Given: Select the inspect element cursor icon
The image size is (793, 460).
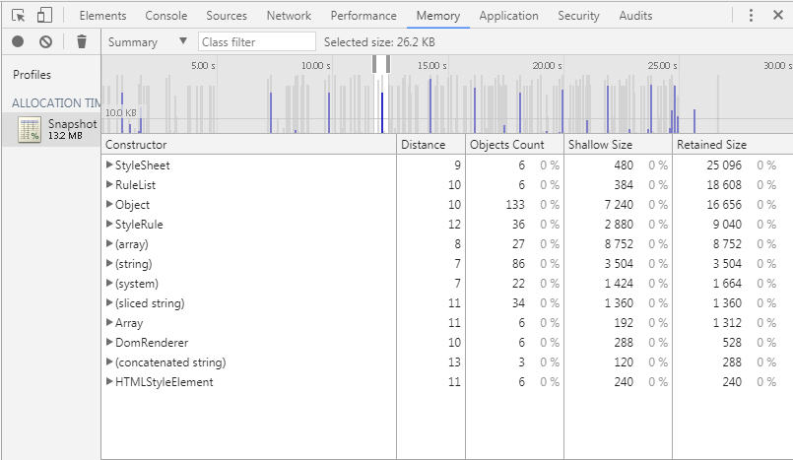Looking at the screenshot, I should pyautogui.click(x=18, y=16).
